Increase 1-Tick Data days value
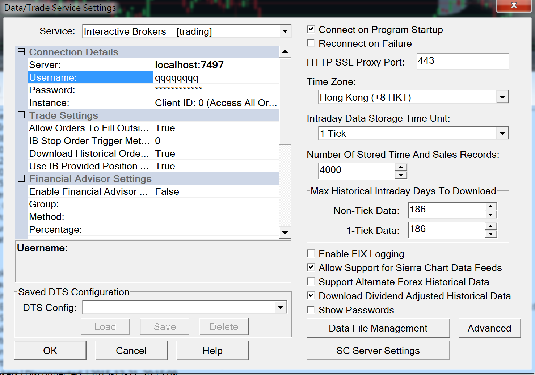Viewport: 535px width, 375px height. [x=490, y=226]
